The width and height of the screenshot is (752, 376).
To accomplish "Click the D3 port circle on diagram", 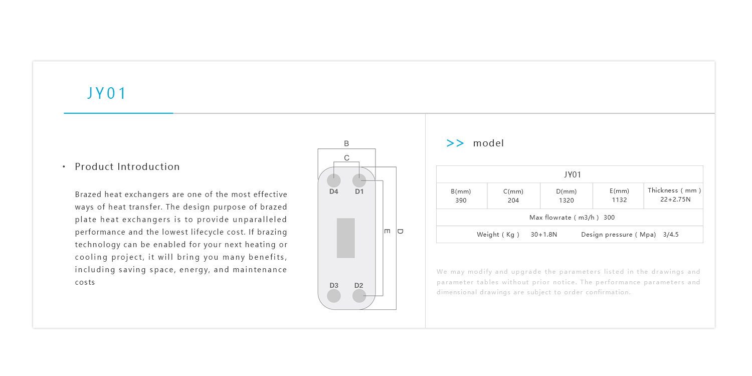I will pos(334,296).
